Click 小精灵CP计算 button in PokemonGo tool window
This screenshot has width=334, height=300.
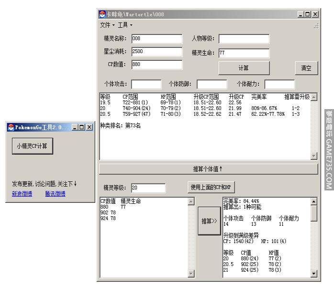33,146
